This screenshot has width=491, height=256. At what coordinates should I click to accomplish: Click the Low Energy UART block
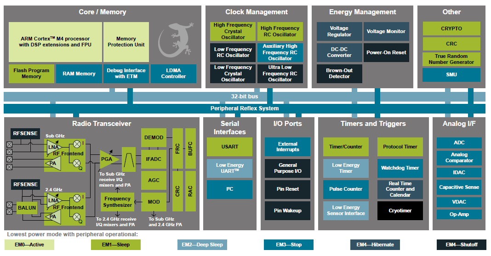tap(229, 168)
